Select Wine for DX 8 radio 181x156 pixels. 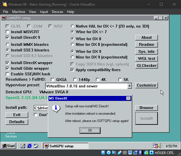(72, 39)
